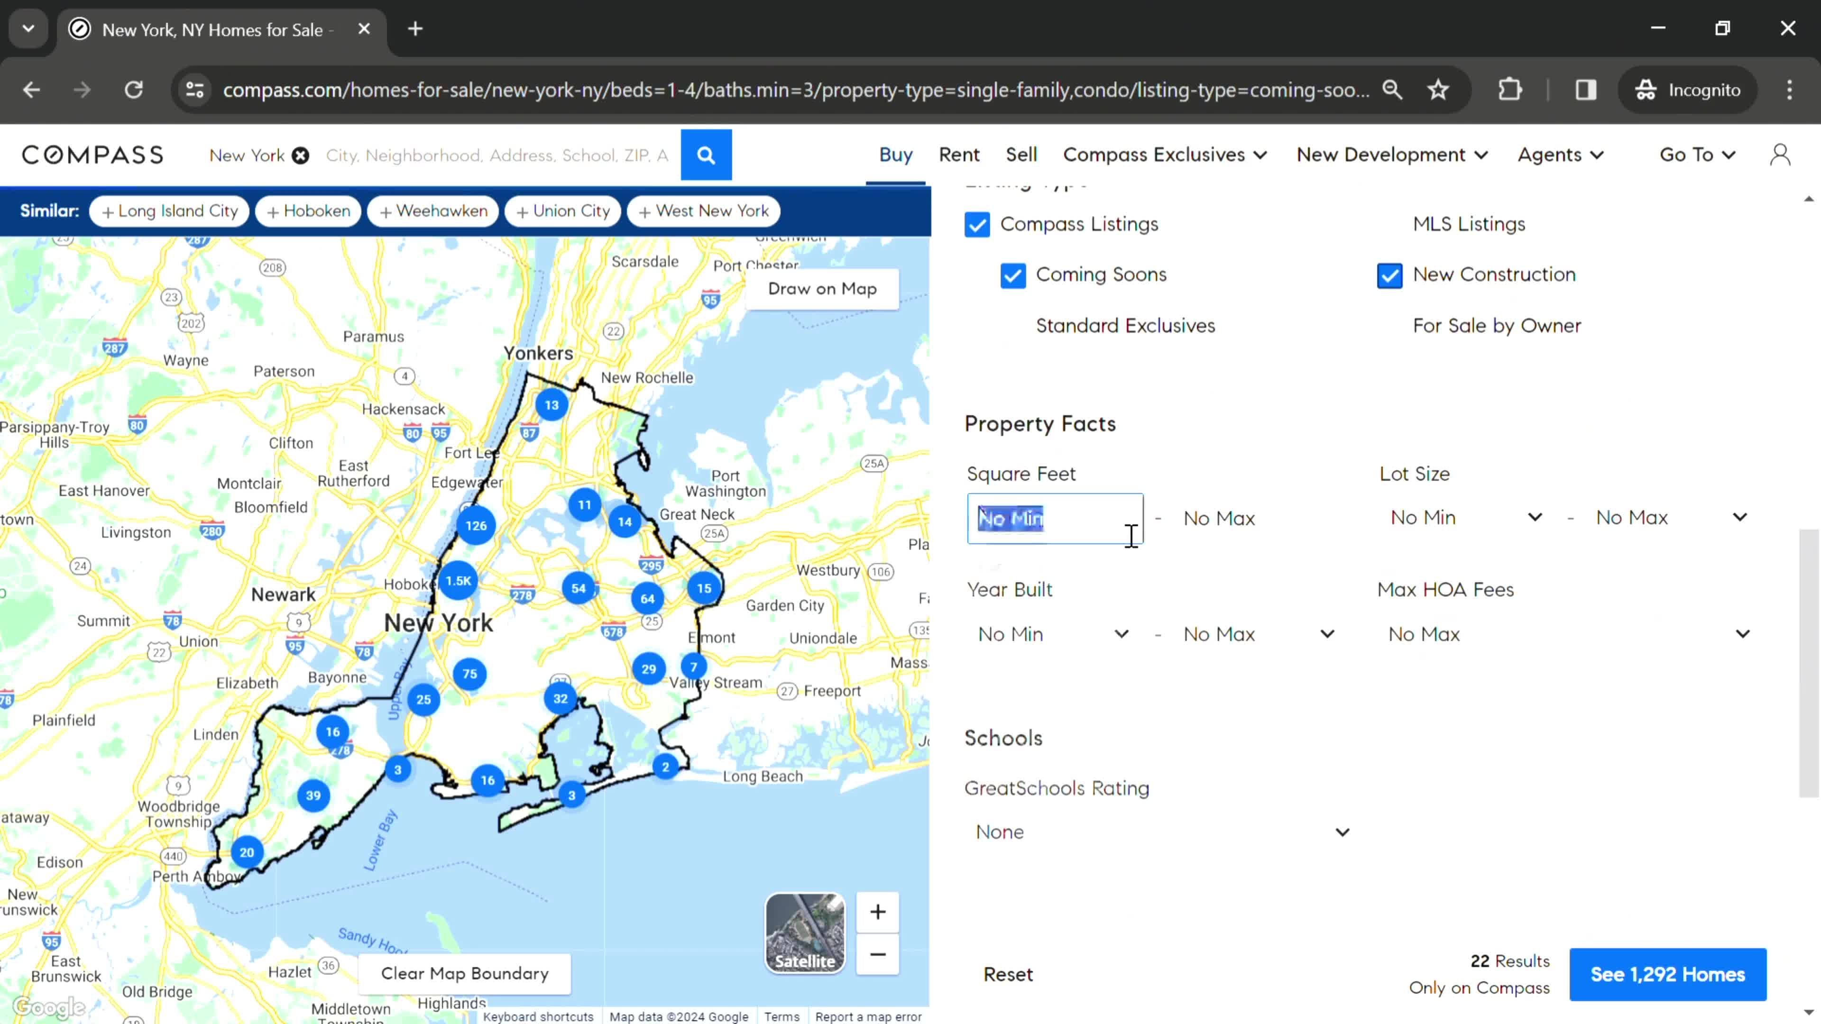Open Lot Size No Min dropdown
This screenshot has height=1024, width=1821.
tap(1466, 517)
